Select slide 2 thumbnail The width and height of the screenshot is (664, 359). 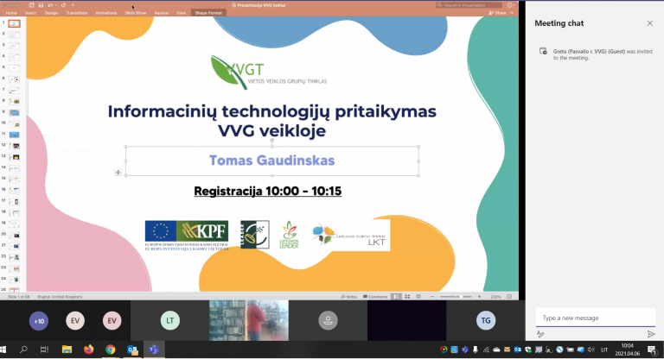point(14,35)
